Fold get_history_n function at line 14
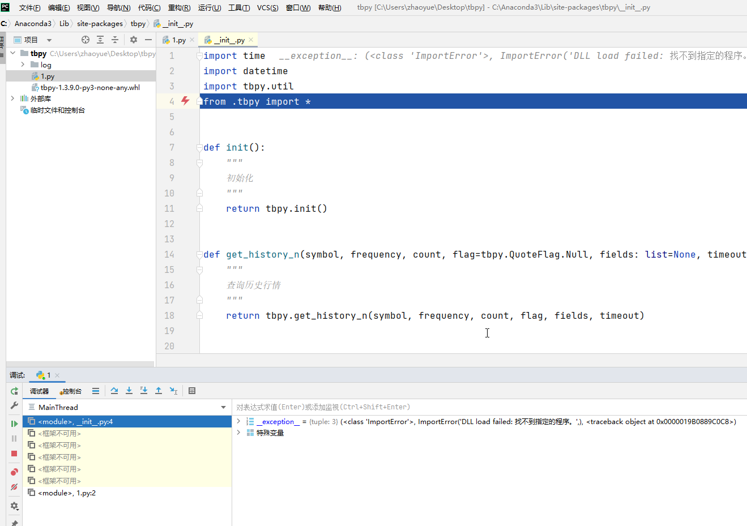Viewport: 747px width, 526px height. (x=199, y=254)
